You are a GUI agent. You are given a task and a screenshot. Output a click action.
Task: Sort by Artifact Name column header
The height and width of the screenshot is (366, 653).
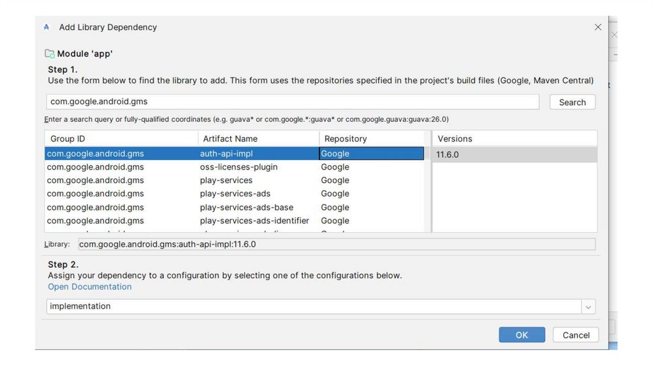click(258, 138)
